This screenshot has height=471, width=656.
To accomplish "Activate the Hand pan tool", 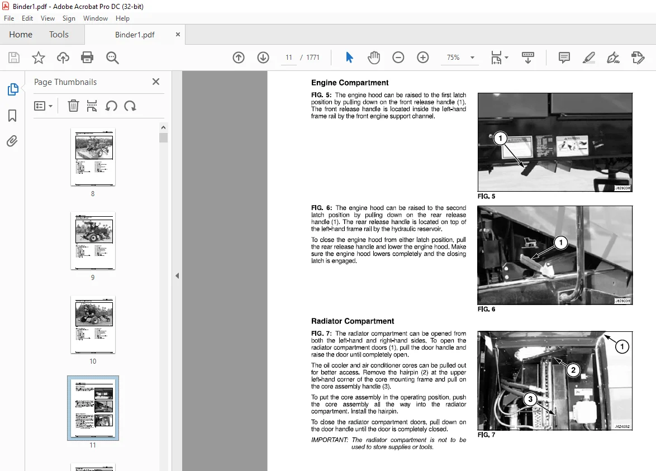I will coord(374,58).
